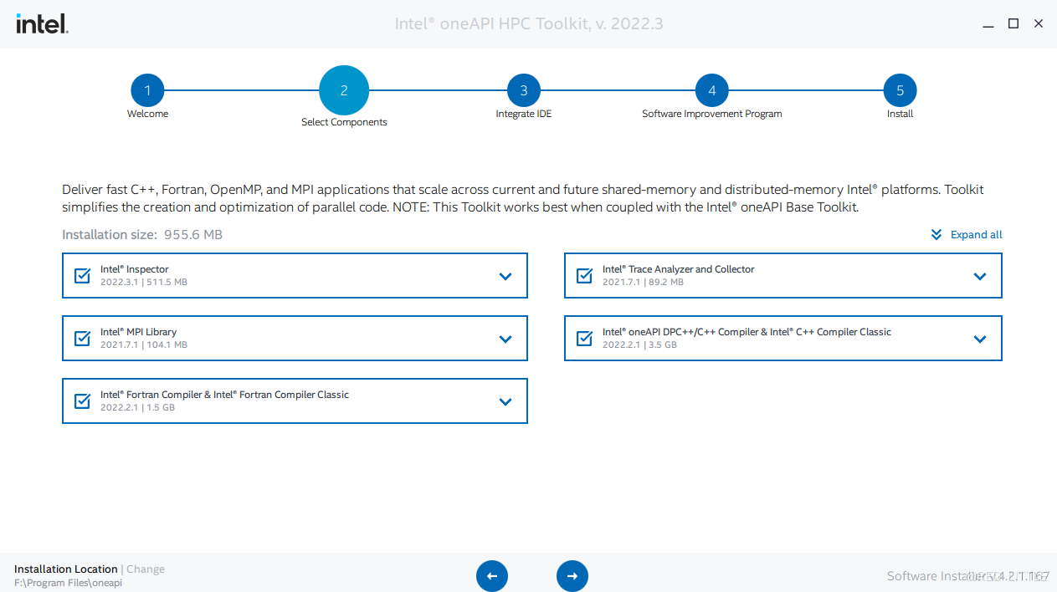Uncheck the Intel Inspector checkbox
Image resolution: width=1057 pixels, height=592 pixels.
83,276
